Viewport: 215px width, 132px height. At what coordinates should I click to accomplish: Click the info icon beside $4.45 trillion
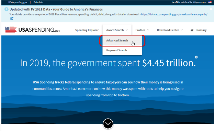(x=196, y=57)
